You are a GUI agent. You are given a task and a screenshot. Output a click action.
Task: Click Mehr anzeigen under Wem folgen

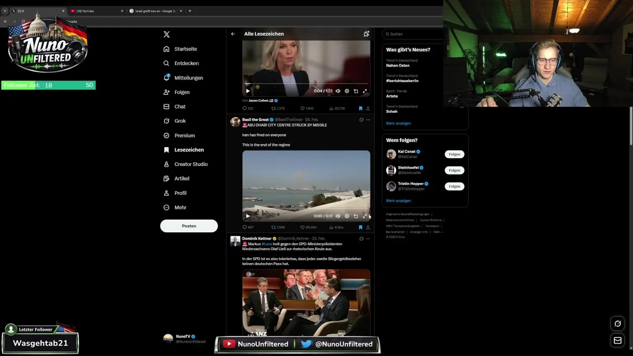[x=399, y=201]
